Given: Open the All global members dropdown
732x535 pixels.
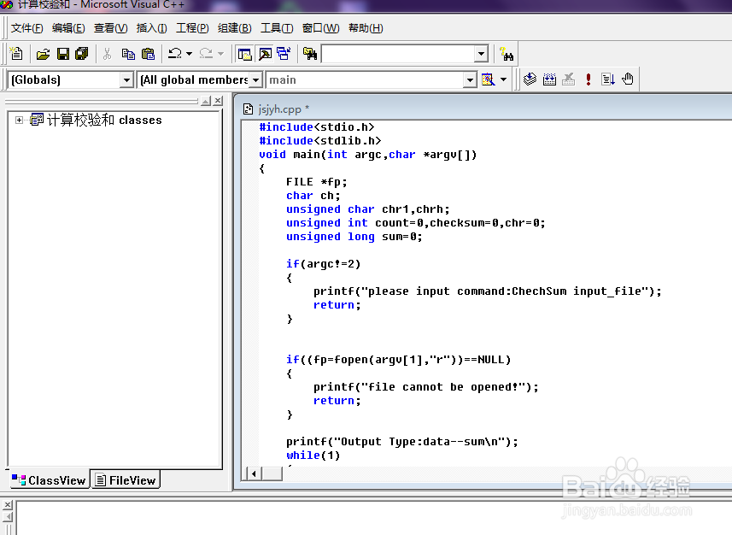Looking at the screenshot, I should [x=255, y=80].
